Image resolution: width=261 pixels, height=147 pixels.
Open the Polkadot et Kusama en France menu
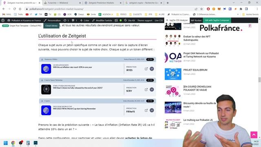click(24, 20)
